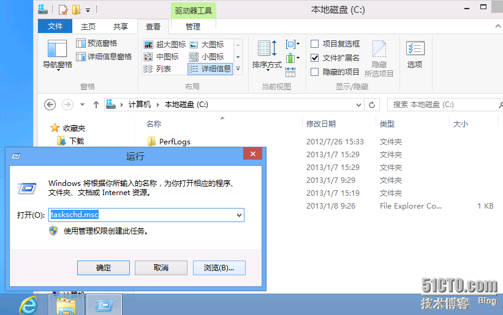Click Size all columns to fit
503x315 pixels.
click(x=290, y=72)
